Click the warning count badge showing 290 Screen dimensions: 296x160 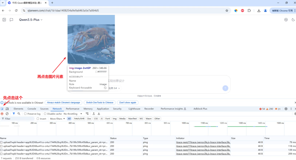coord(270,109)
